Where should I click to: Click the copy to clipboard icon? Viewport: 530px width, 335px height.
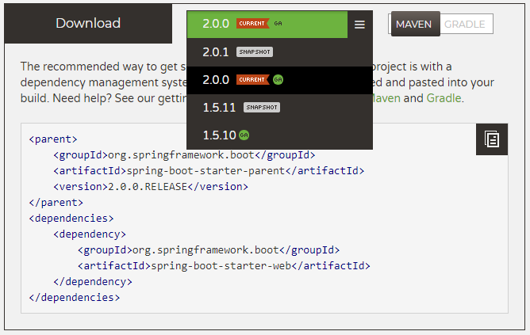(492, 139)
